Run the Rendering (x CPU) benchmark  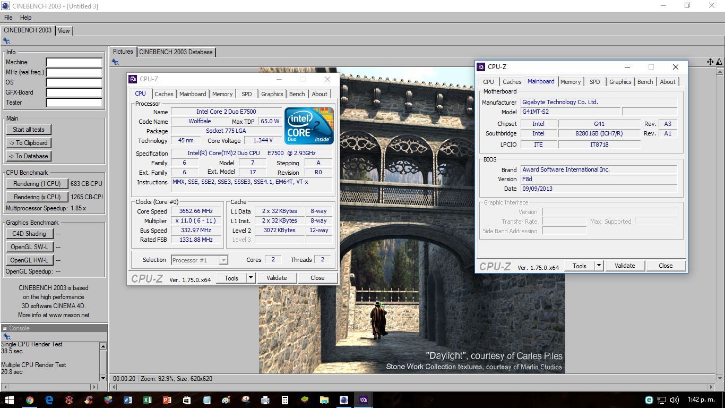point(37,197)
